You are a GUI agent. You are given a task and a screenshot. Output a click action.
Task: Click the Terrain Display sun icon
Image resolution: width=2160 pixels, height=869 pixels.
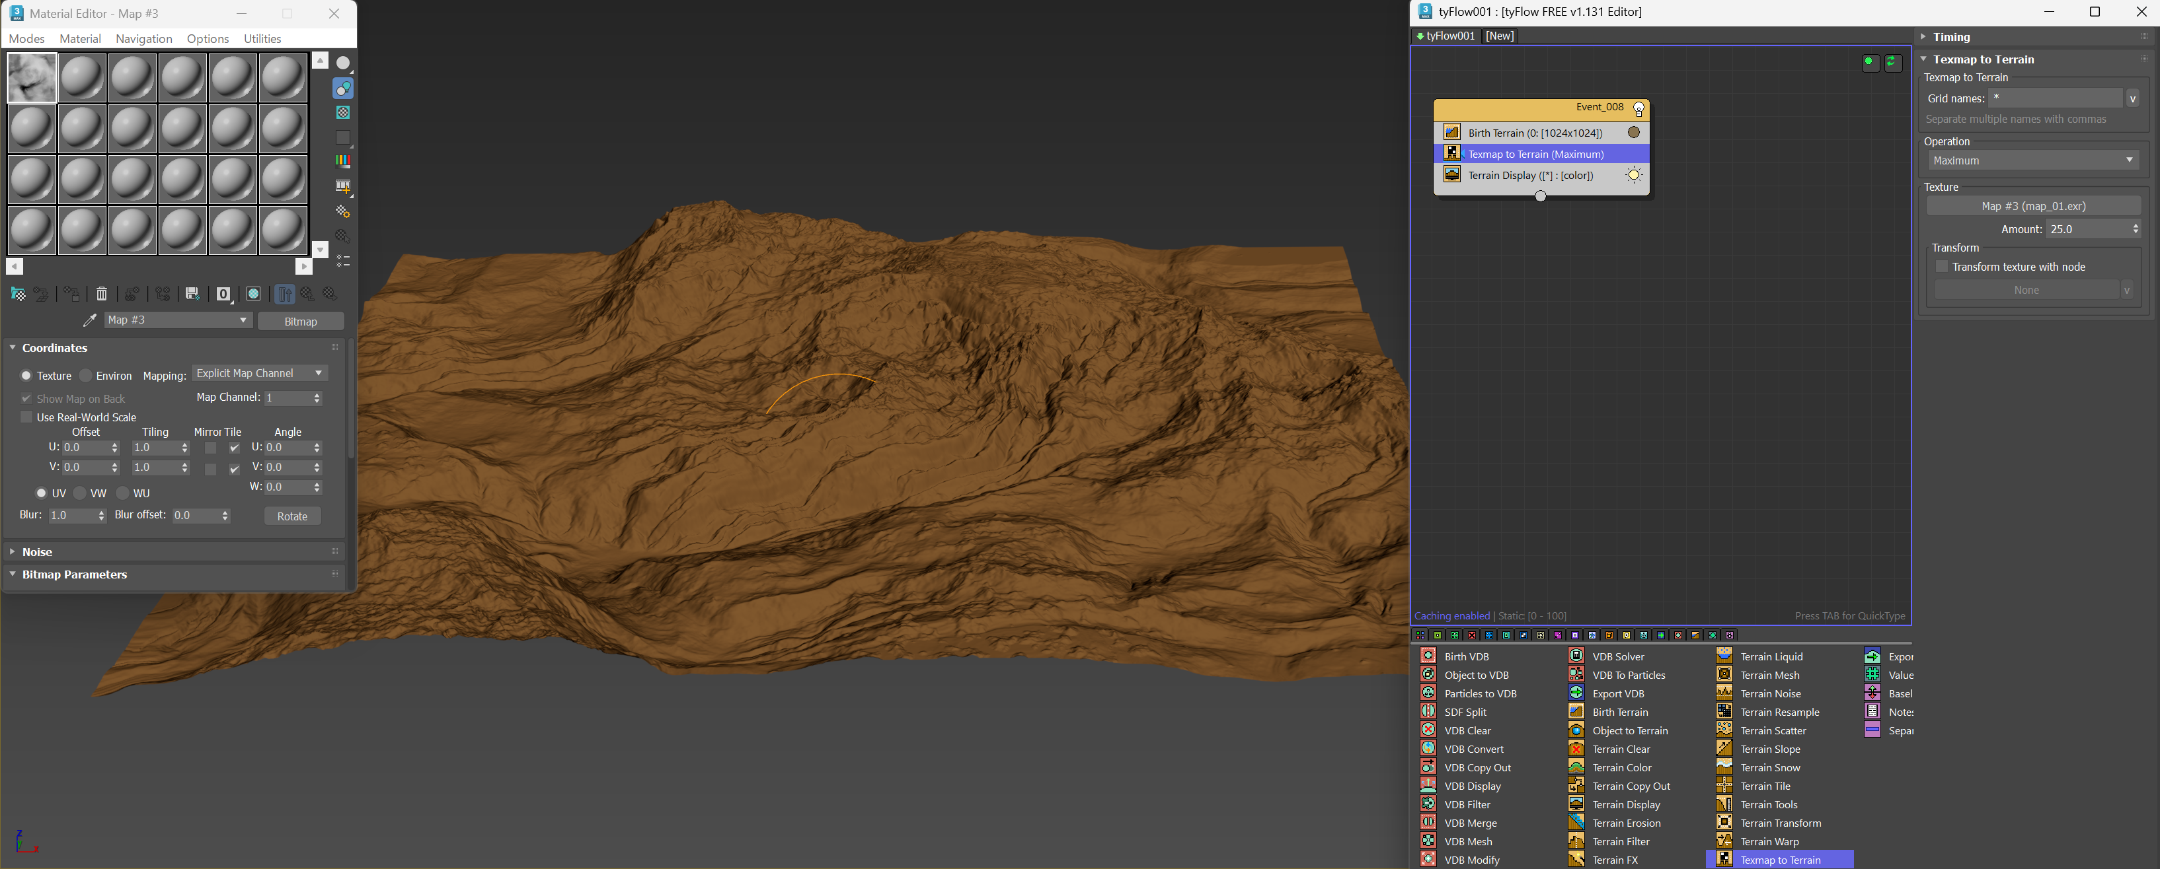point(1633,175)
